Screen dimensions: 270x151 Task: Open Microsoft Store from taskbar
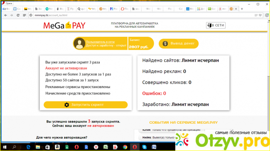pyautogui.click(x=47, y=147)
